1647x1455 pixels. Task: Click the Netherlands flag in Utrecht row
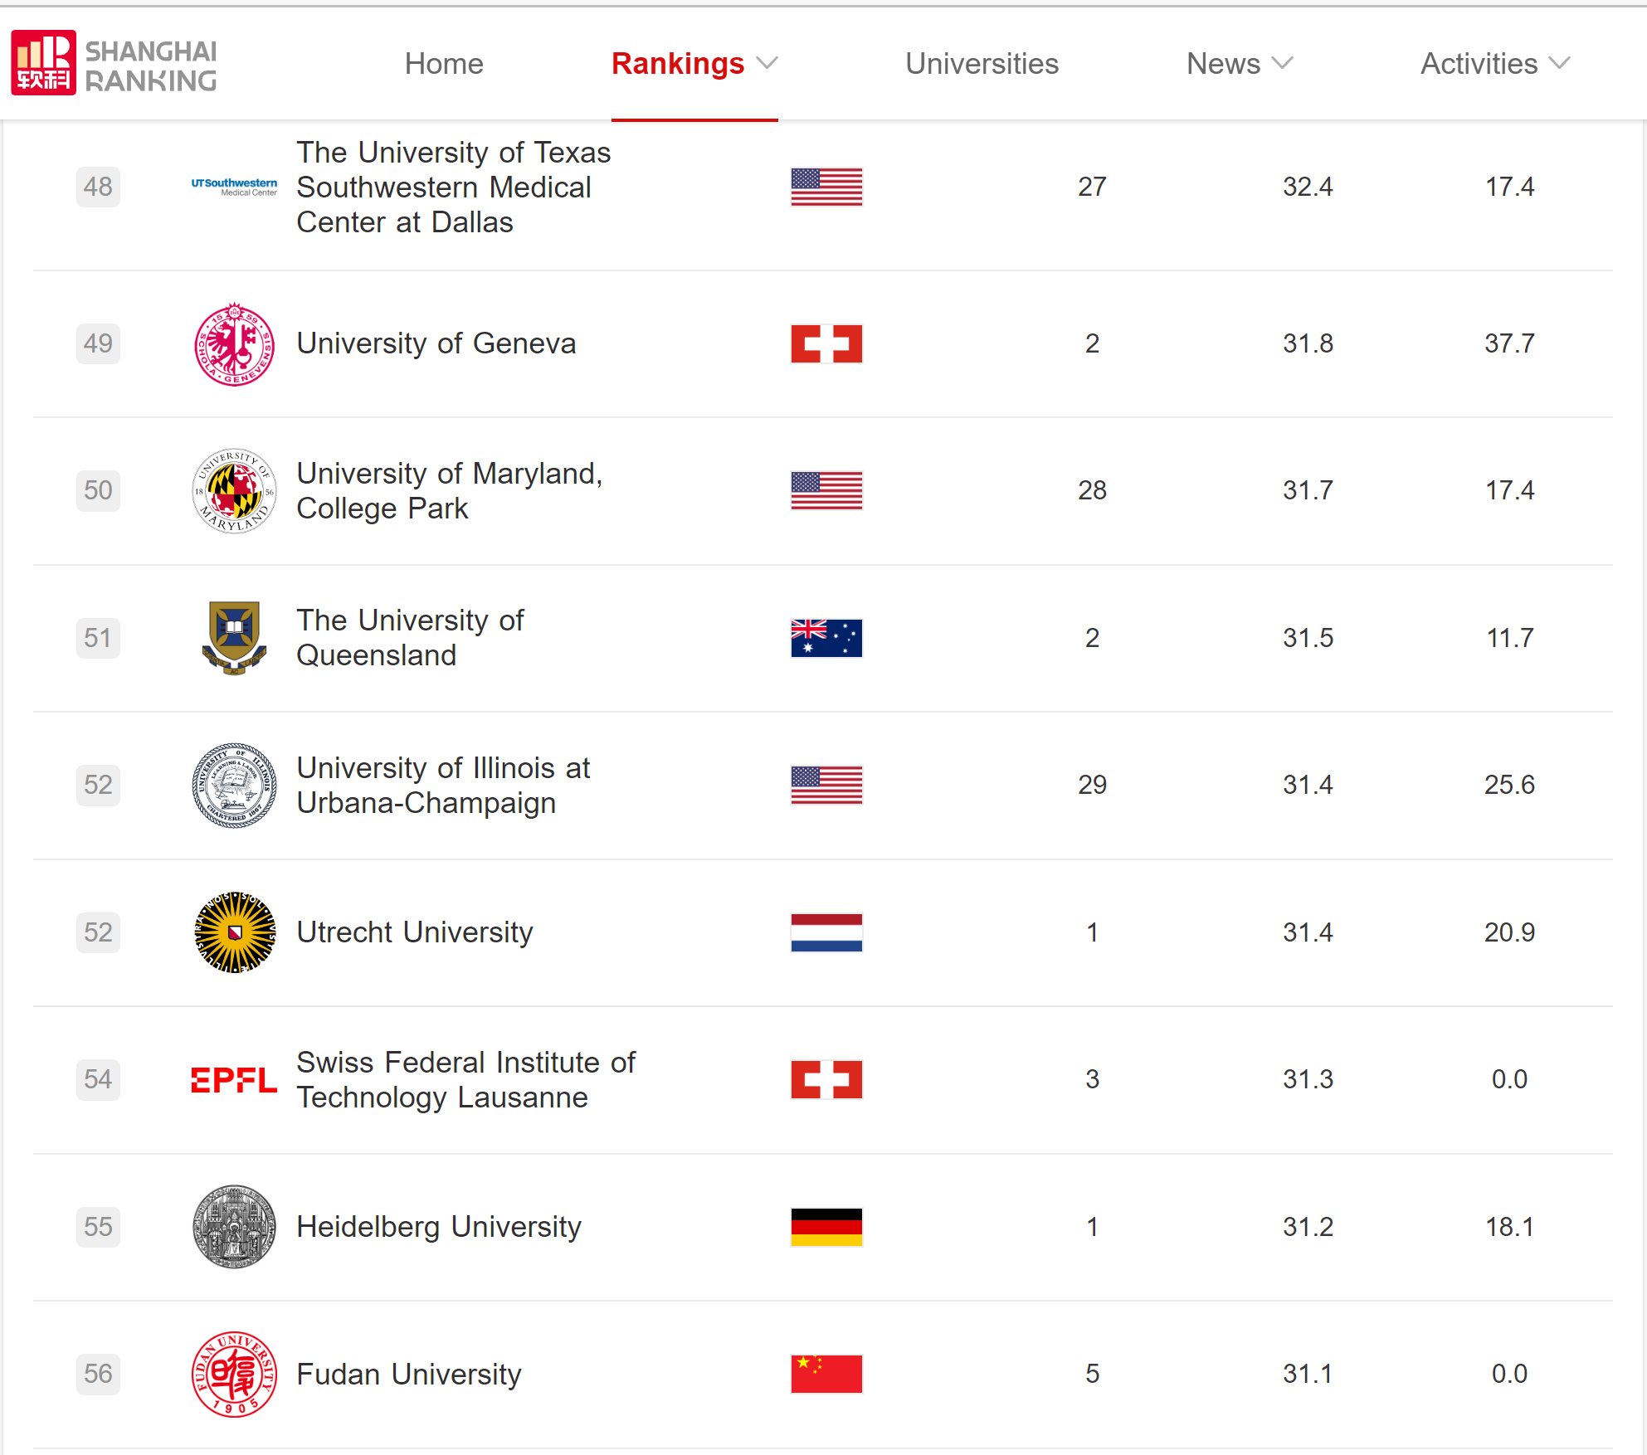click(x=826, y=932)
